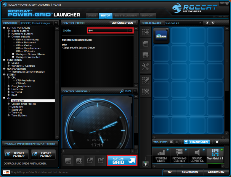Viewport: 231px width, 177px height.
Task: Click the save-as grid icon with arrow
Action: 145,55
